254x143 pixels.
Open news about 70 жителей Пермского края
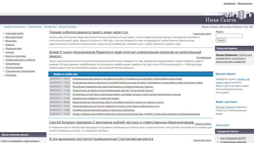[x=138, y=83]
